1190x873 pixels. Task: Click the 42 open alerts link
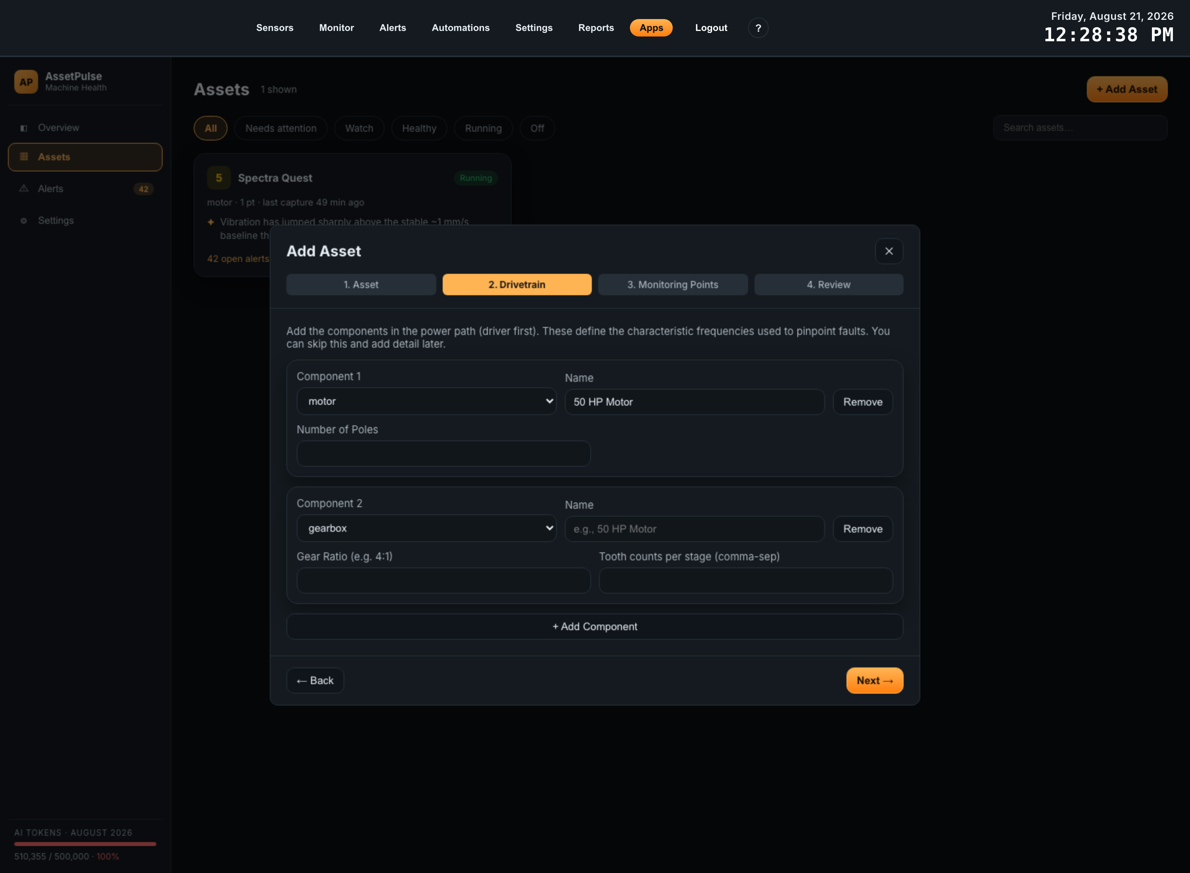[238, 259]
